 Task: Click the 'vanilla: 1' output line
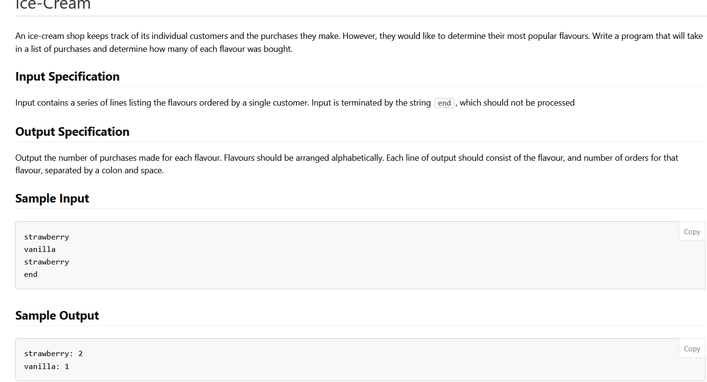coord(47,366)
